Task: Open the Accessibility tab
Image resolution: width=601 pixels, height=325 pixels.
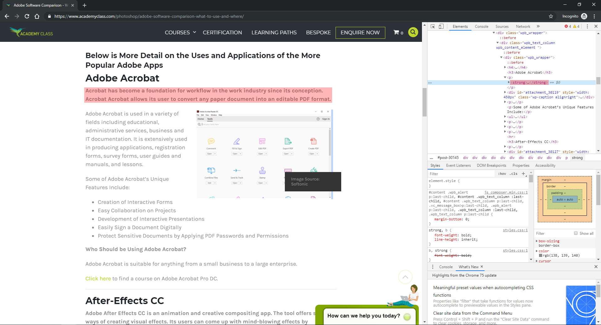Action: (545, 165)
